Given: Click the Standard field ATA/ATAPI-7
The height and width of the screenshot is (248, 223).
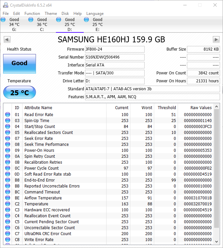Looking at the screenshot, I should pyautogui.click(x=153, y=89).
